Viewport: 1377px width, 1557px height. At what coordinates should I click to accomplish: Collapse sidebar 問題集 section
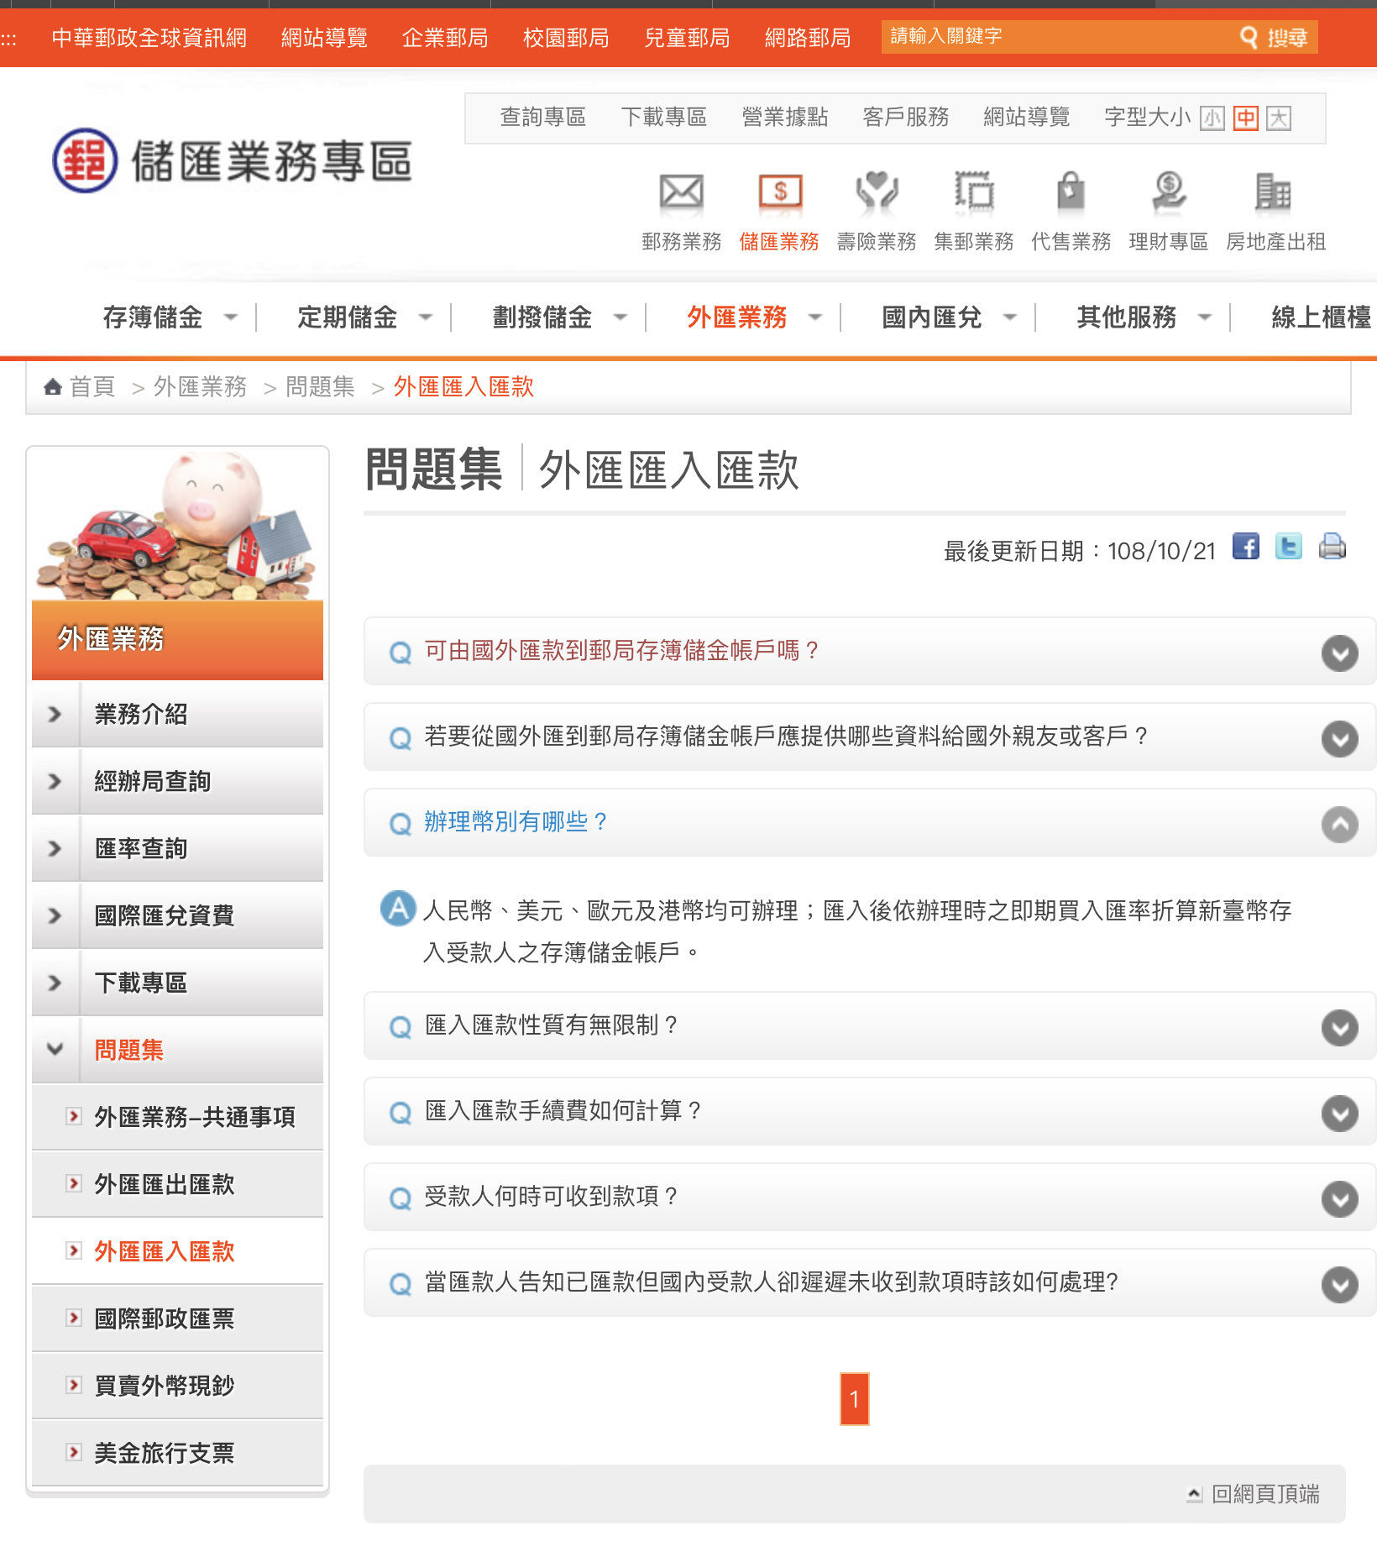[177, 1050]
